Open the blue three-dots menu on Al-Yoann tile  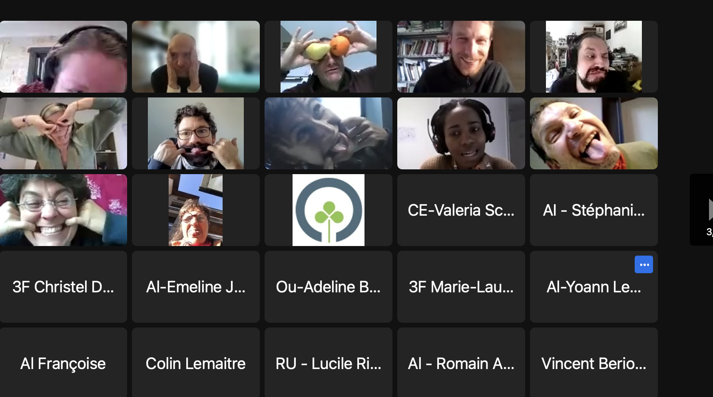pos(643,264)
